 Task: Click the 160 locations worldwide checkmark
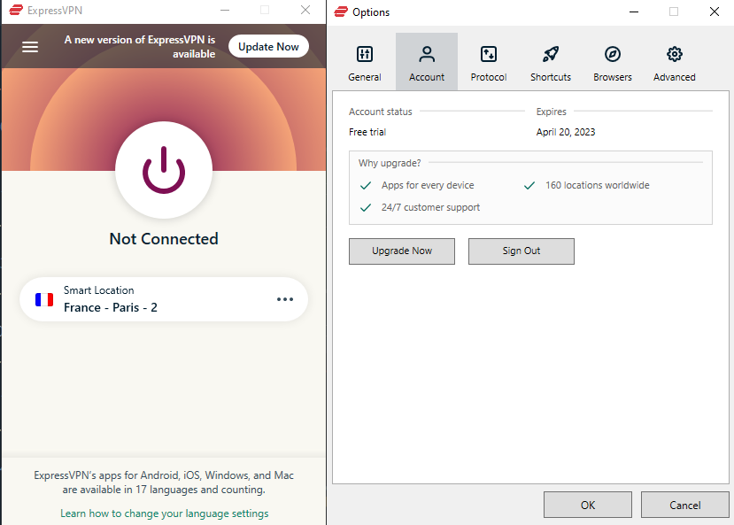tap(529, 185)
